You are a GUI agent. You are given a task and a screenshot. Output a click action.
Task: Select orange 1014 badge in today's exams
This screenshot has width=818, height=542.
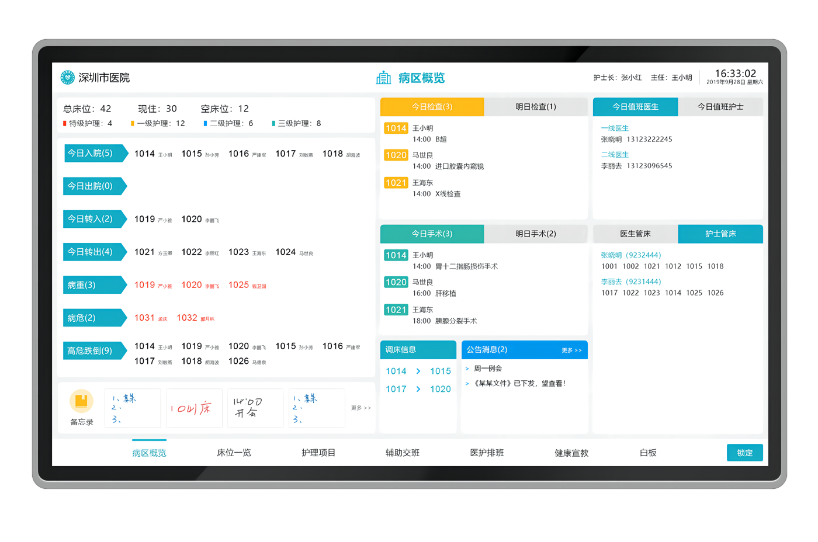point(396,128)
